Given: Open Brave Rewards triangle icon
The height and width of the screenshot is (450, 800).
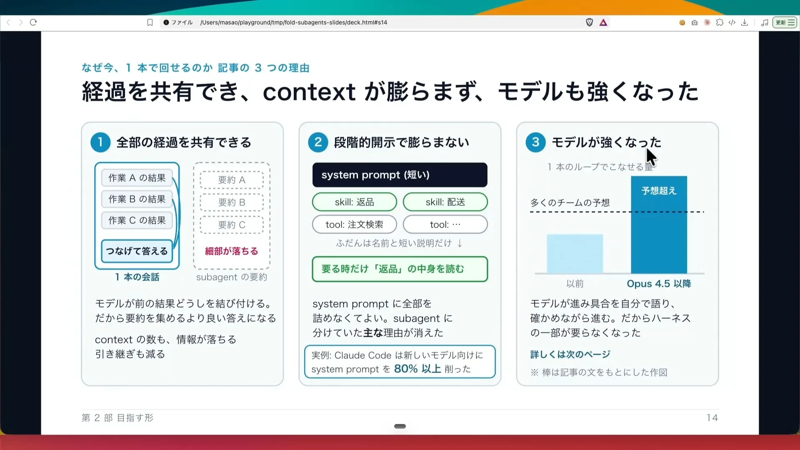Looking at the screenshot, I should tap(603, 22).
